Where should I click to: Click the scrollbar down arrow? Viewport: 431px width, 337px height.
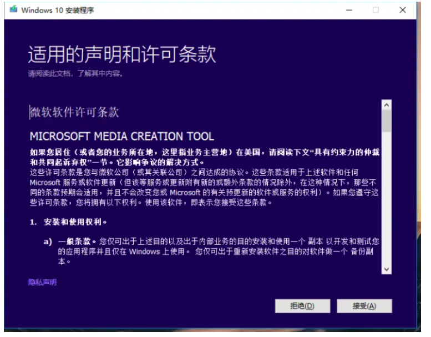point(386,269)
